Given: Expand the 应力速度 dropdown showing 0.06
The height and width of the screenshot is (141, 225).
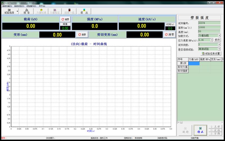Looking at the screenshot, I should (x=212, y=40).
